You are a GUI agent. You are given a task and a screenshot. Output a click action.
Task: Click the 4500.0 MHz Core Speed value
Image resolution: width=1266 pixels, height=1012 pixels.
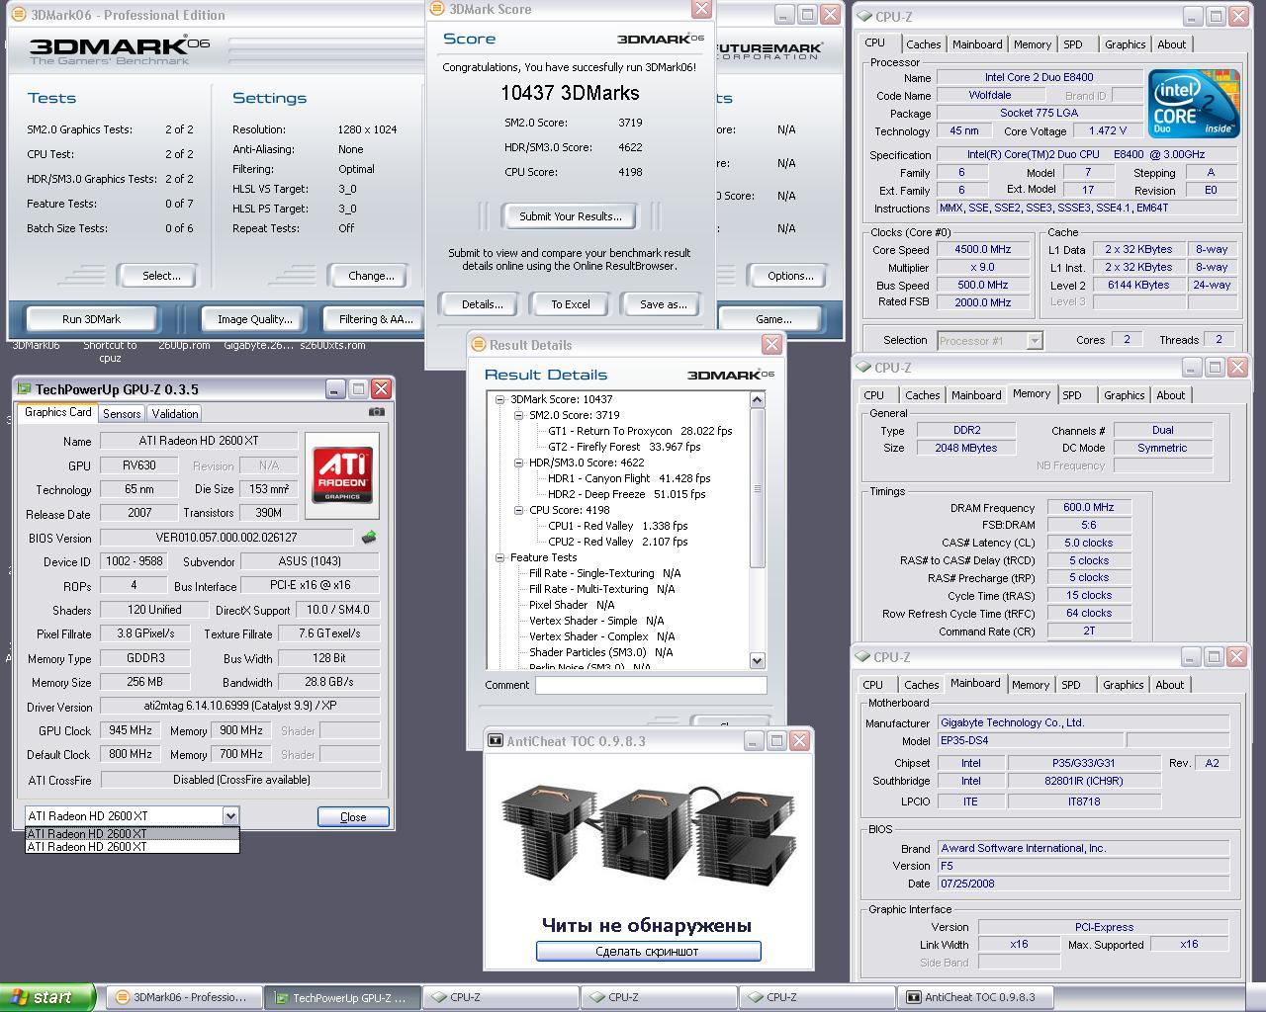click(982, 250)
